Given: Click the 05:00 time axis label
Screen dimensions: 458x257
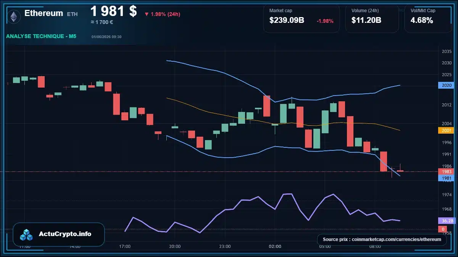Looking at the screenshot, I should 325,247.
